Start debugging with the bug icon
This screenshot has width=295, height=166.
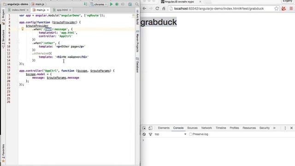117,4
